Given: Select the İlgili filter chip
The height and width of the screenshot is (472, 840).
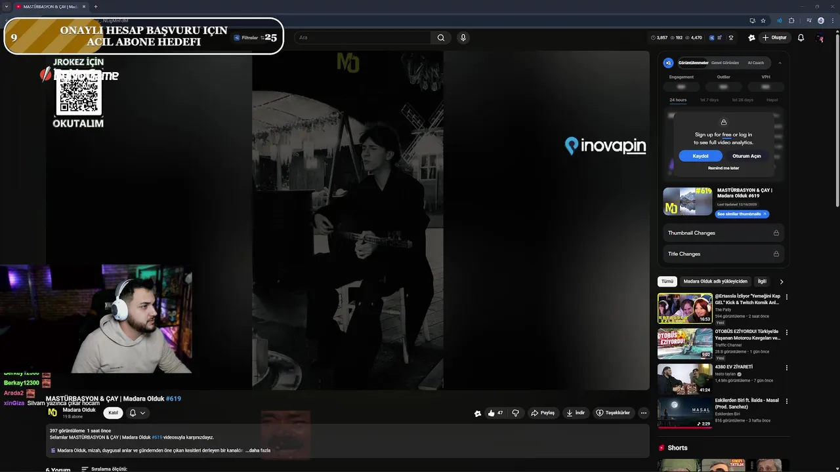Looking at the screenshot, I should (762, 281).
